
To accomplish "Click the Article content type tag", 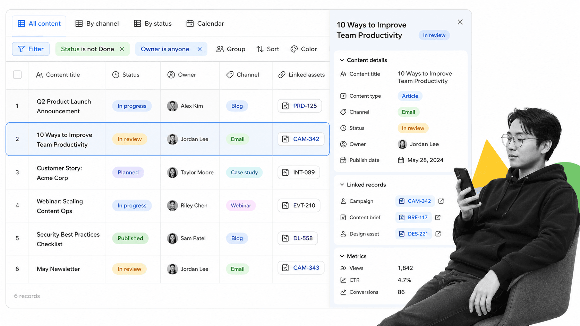I will pyautogui.click(x=410, y=96).
